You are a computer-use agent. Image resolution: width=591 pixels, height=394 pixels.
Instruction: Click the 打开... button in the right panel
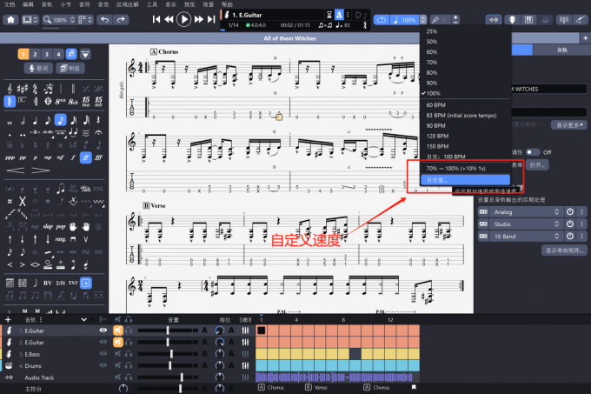pos(538,164)
